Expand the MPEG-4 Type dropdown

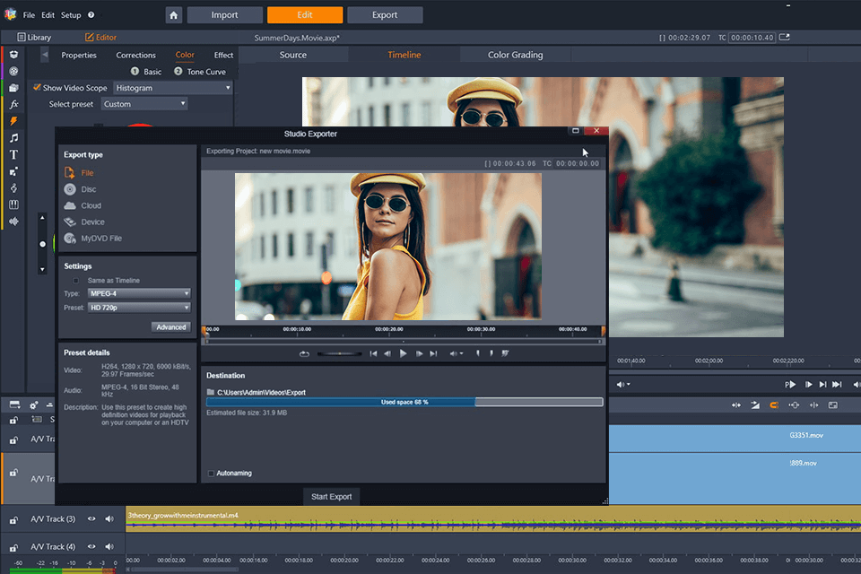pyautogui.click(x=139, y=293)
